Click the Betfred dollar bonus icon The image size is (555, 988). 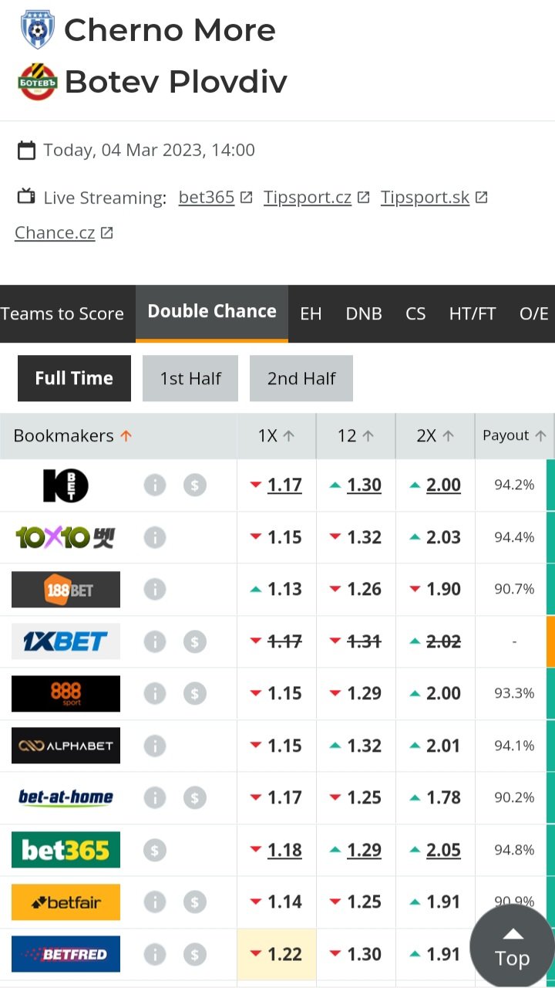tap(195, 955)
